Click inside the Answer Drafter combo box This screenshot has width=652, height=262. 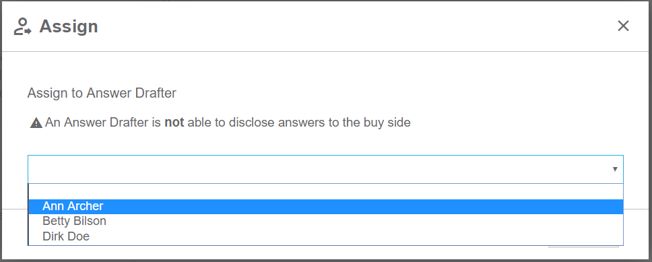pos(325,169)
